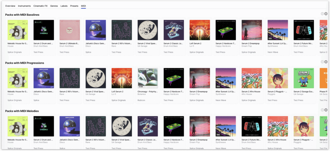Viewport: 330px width, 151px height.
Task: Switch to the Overview tab
Action: [x=10, y=6]
